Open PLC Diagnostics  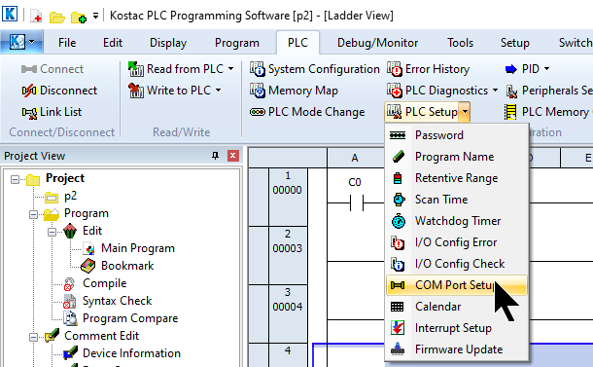(437, 91)
